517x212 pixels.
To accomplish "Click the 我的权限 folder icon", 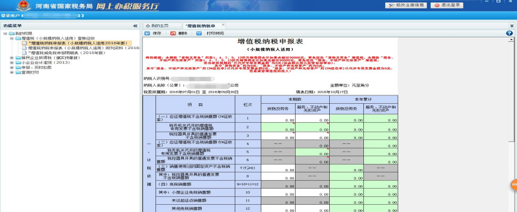I will (x=12, y=33).
